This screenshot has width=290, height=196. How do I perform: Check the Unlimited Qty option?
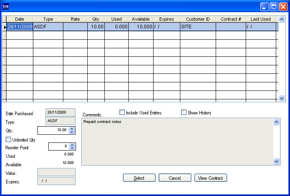8,140
